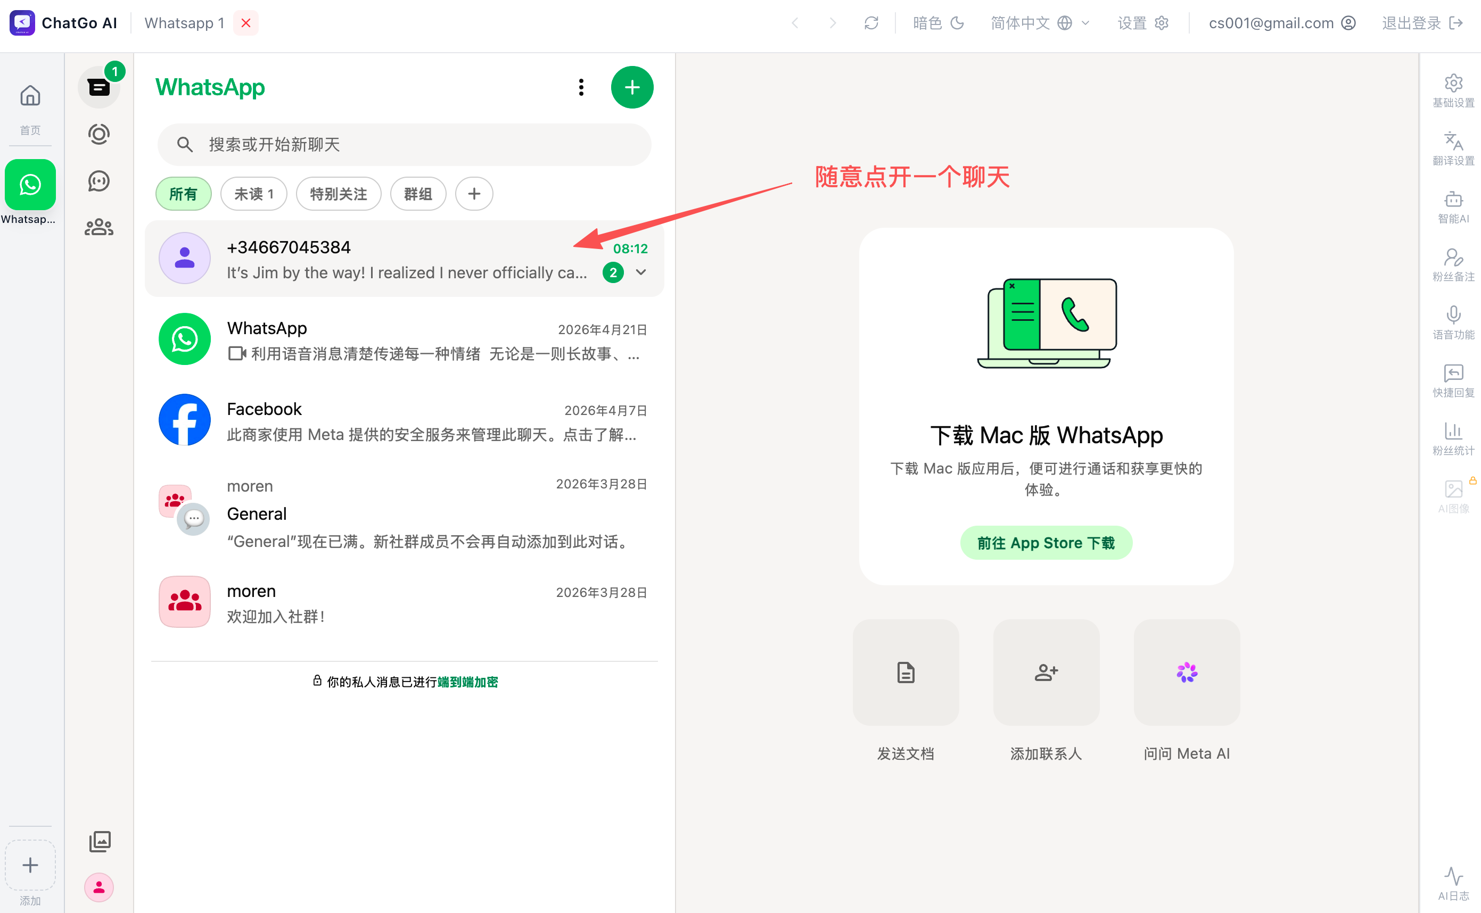Screen dimensions: 1481x913
Task: Select the 特别关注 filter chip
Action: click(x=338, y=194)
